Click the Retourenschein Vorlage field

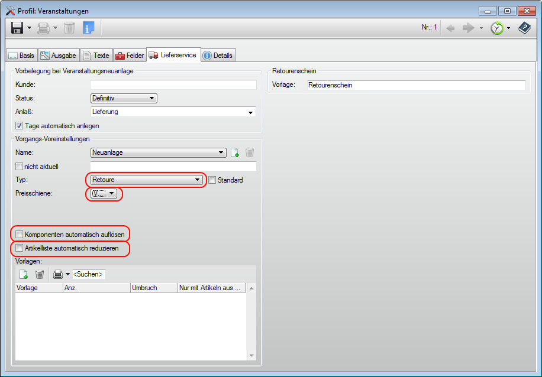416,85
